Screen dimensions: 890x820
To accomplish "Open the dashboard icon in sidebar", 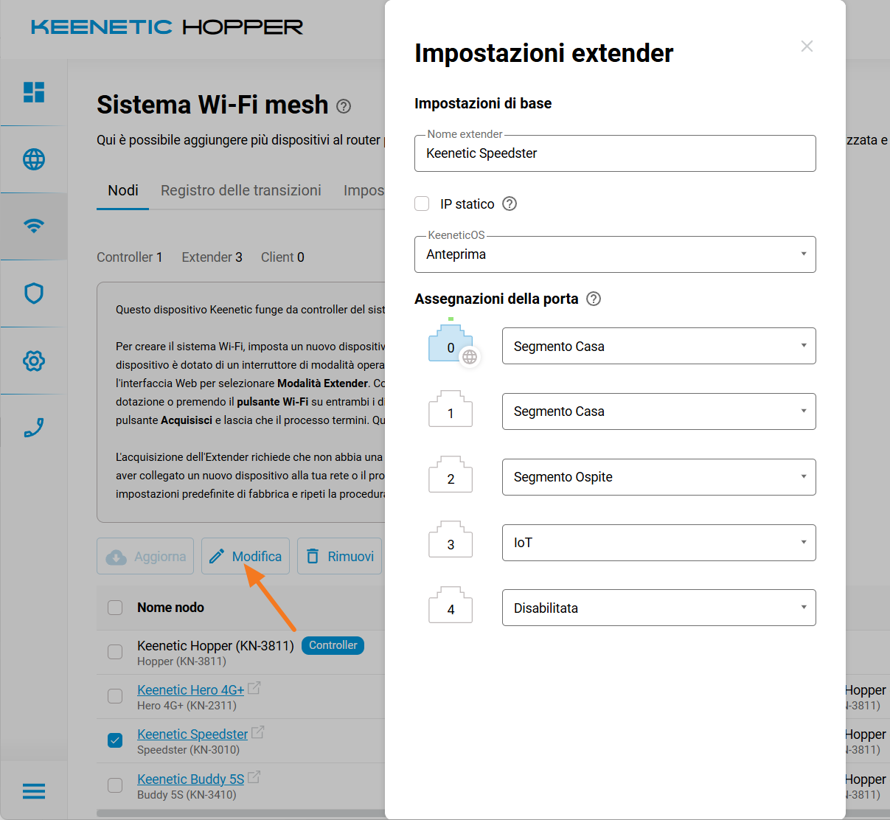I will (34, 92).
